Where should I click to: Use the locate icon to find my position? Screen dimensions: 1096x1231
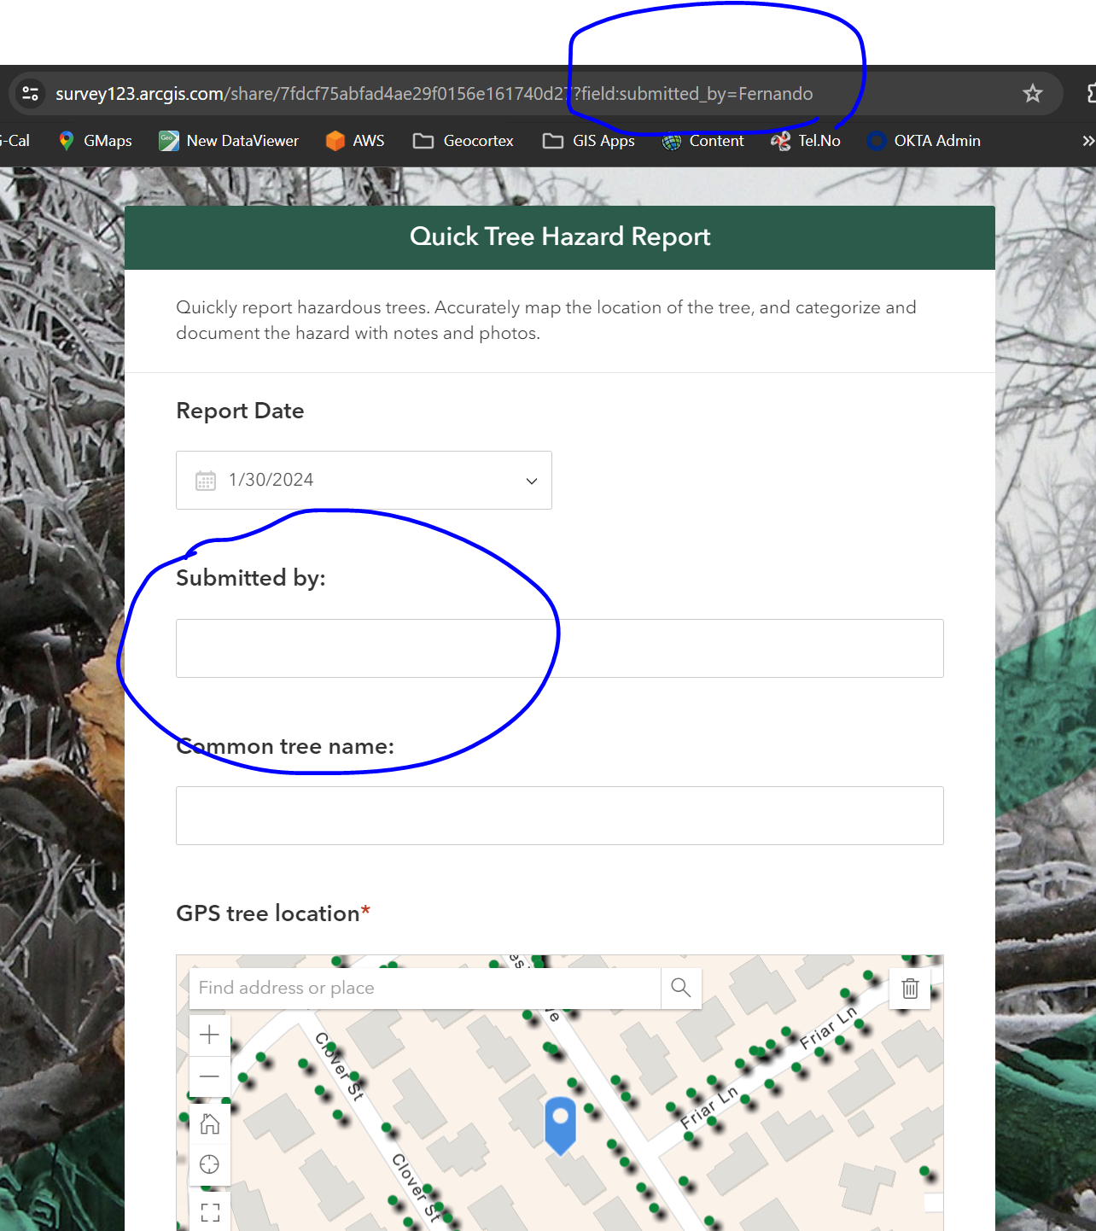[209, 1164]
